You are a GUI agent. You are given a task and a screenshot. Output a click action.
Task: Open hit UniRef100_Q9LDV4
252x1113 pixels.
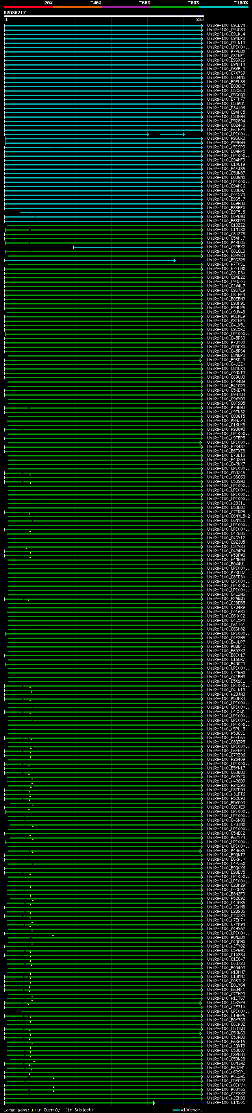pyautogui.click(x=226, y=26)
